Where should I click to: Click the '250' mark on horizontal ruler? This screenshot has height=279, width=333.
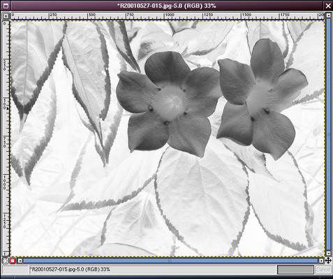[x=53, y=15]
